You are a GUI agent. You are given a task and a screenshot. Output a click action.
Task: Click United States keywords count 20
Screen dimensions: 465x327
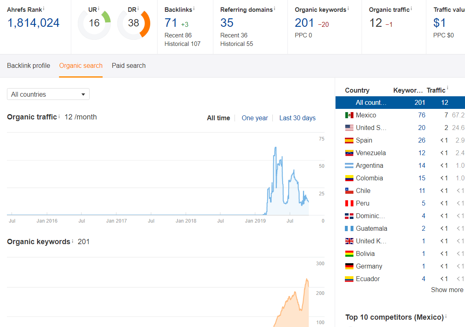coord(422,128)
